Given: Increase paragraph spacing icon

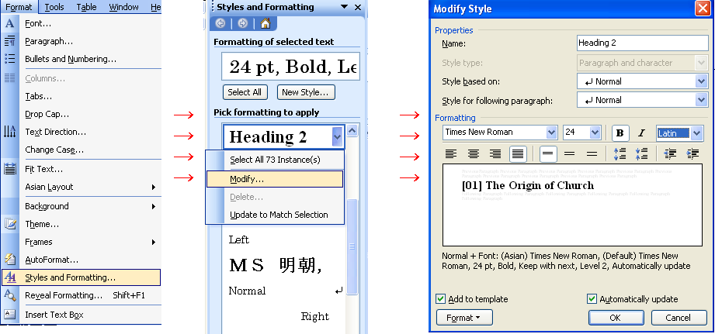Looking at the screenshot, I should (620, 154).
